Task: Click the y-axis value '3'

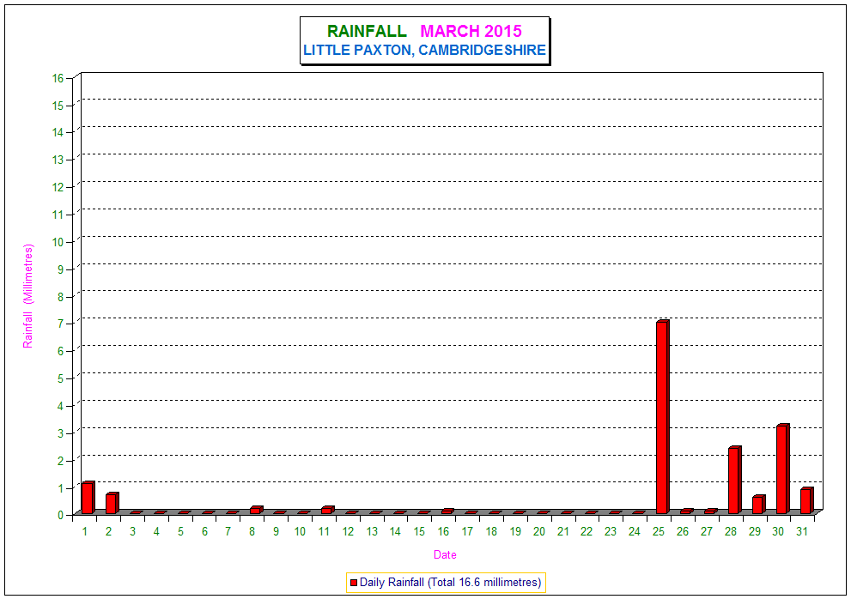Action: [61, 433]
